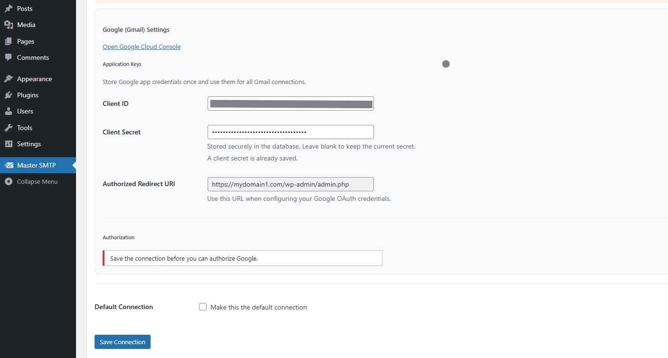
Task: Click the Master SMTP envelope icon
Action: tap(9, 165)
